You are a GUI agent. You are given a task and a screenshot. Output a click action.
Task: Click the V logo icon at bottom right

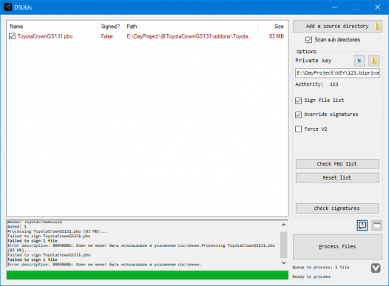click(x=376, y=268)
